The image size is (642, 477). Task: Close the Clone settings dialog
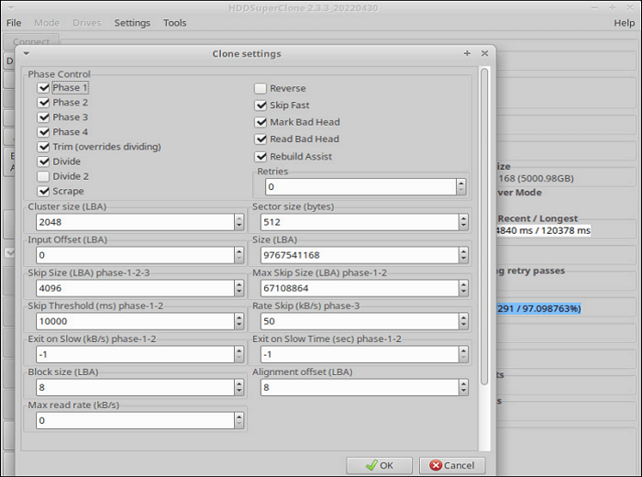(484, 54)
